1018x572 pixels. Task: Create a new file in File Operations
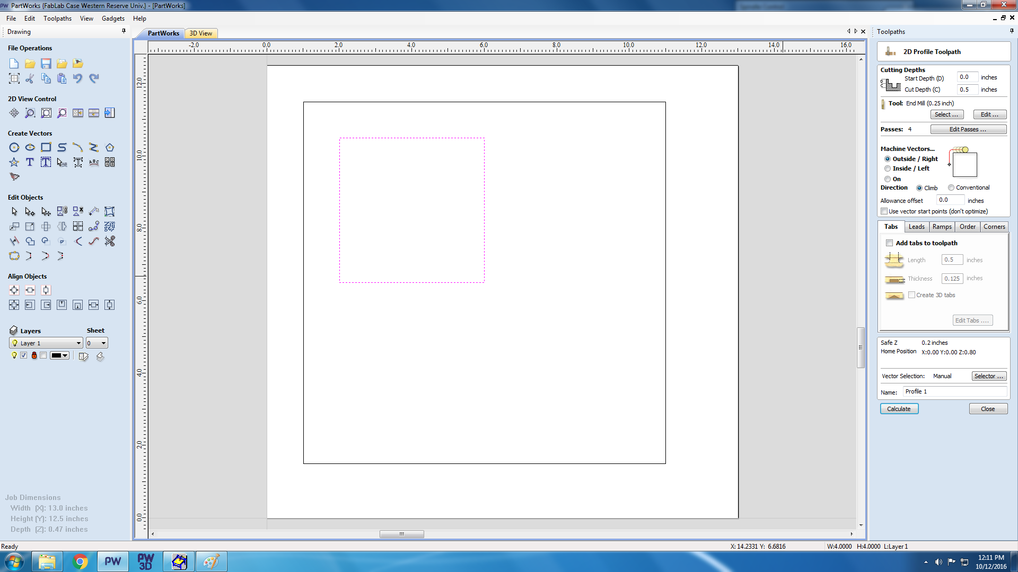(x=14, y=64)
